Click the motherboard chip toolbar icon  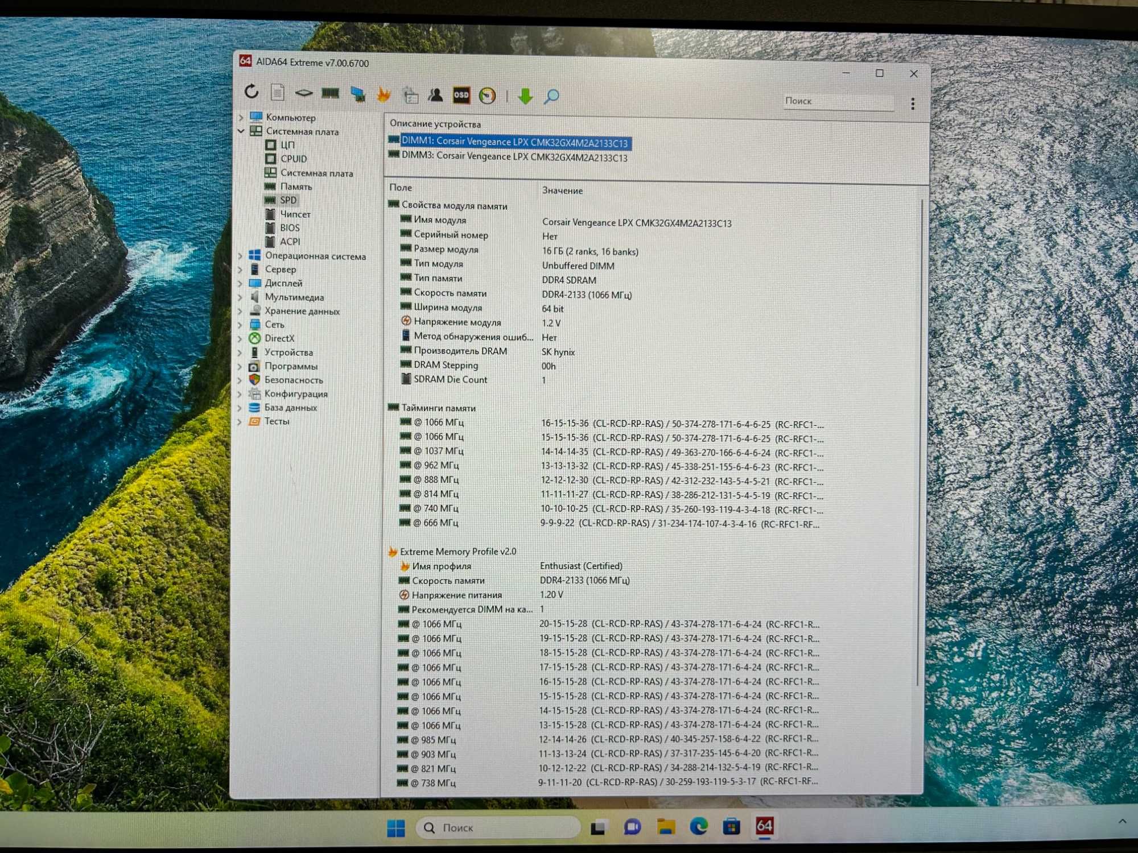point(304,93)
